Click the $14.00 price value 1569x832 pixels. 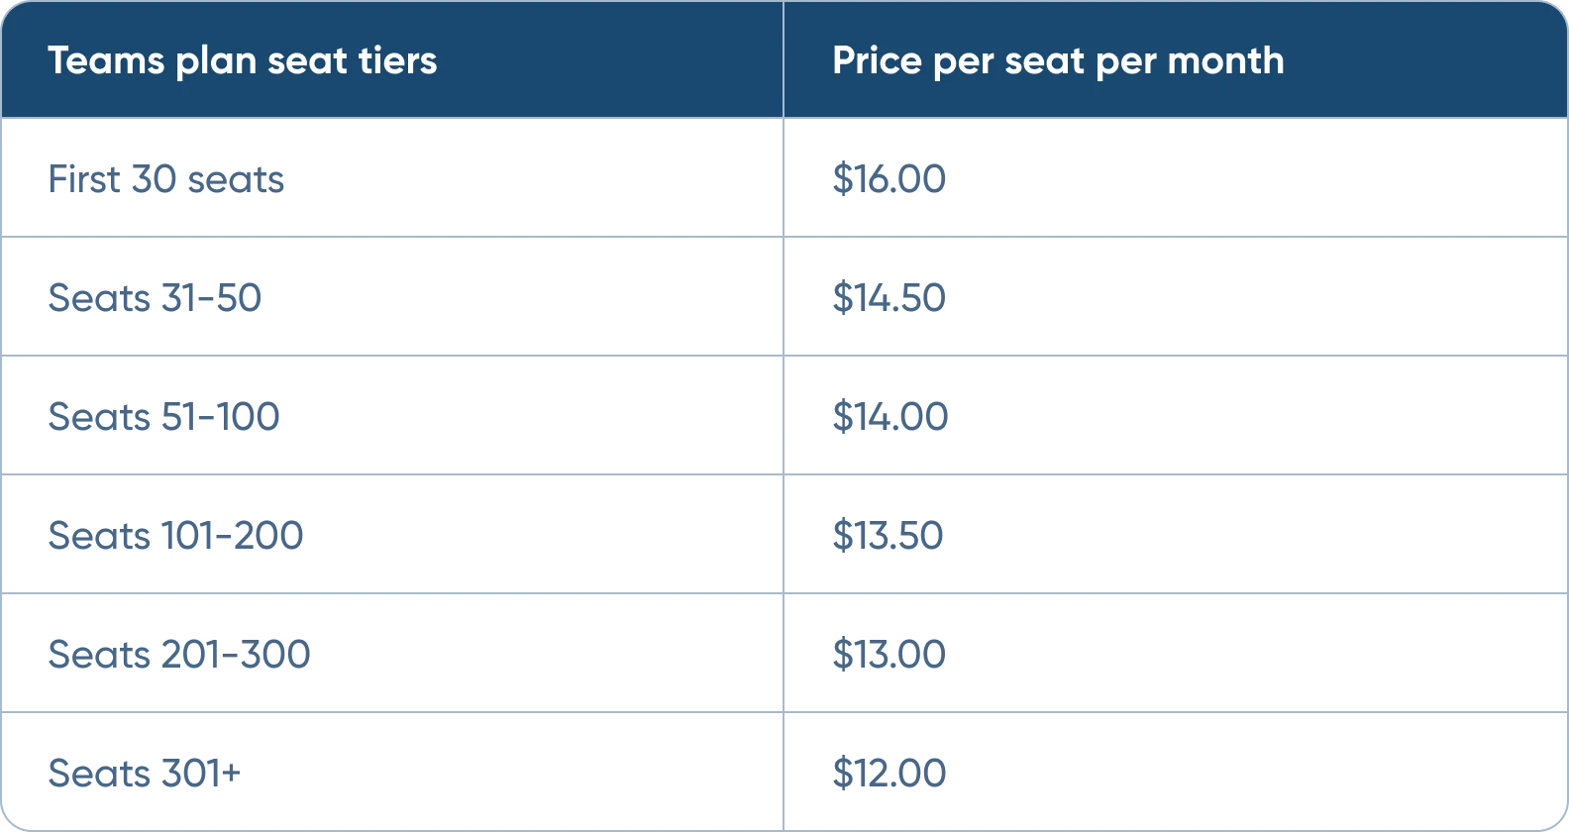(889, 417)
